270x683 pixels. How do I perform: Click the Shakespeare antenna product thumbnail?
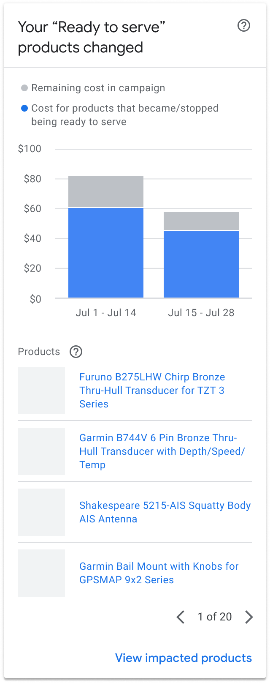pos(41,512)
